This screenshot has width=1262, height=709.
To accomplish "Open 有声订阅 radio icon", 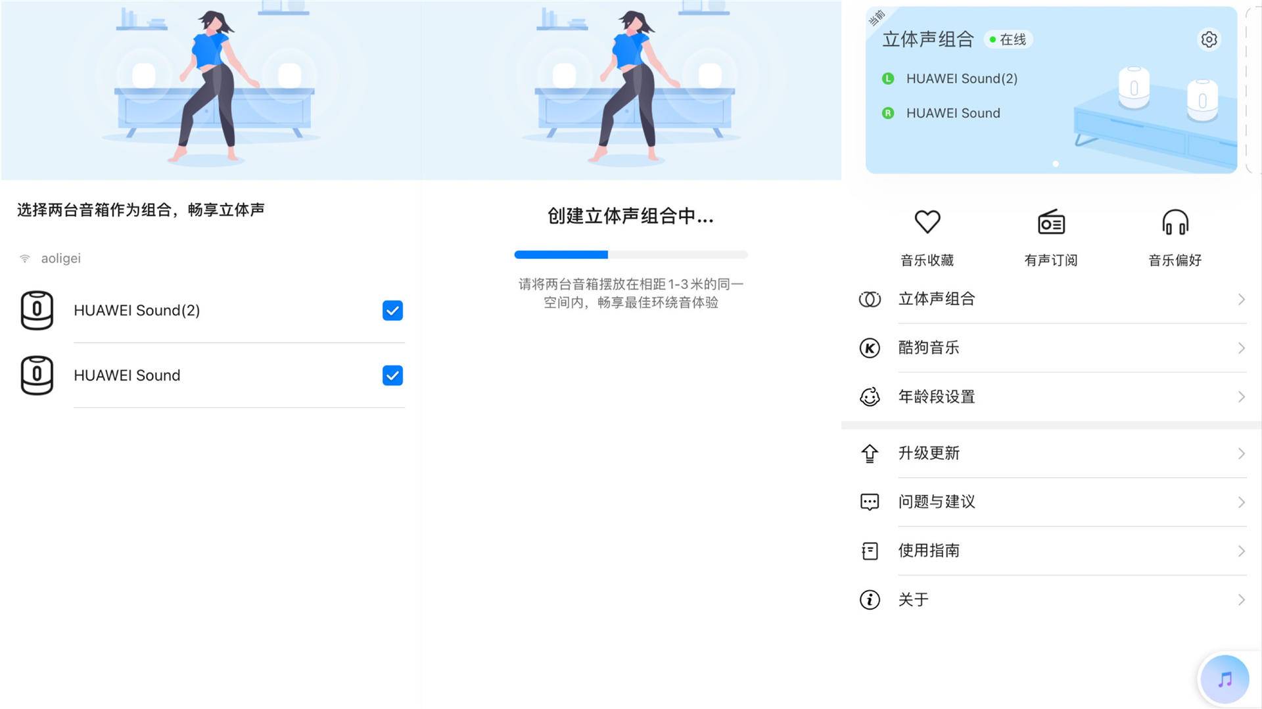I will pos(1051,222).
